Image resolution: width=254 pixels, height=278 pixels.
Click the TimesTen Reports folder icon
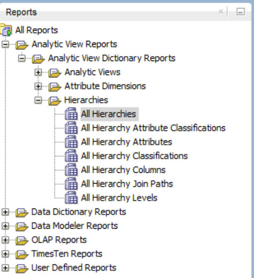[x=22, y=254]
